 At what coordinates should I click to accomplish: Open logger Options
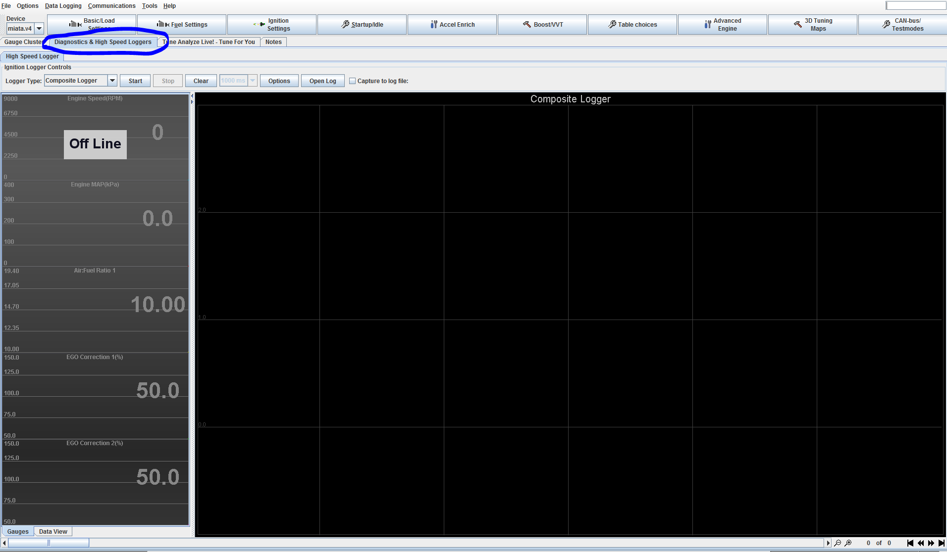point(279,81)
